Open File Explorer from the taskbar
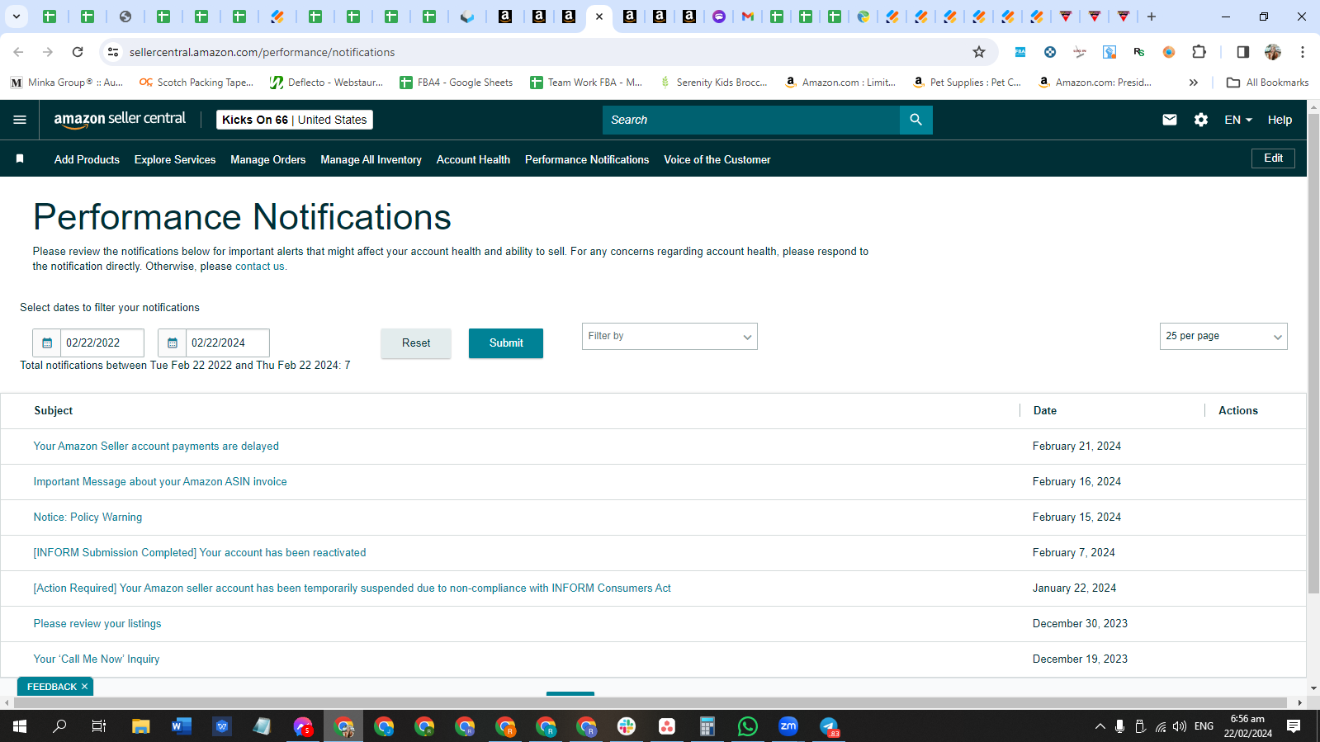Viewport: 1320px width, 742px height. 141,726
